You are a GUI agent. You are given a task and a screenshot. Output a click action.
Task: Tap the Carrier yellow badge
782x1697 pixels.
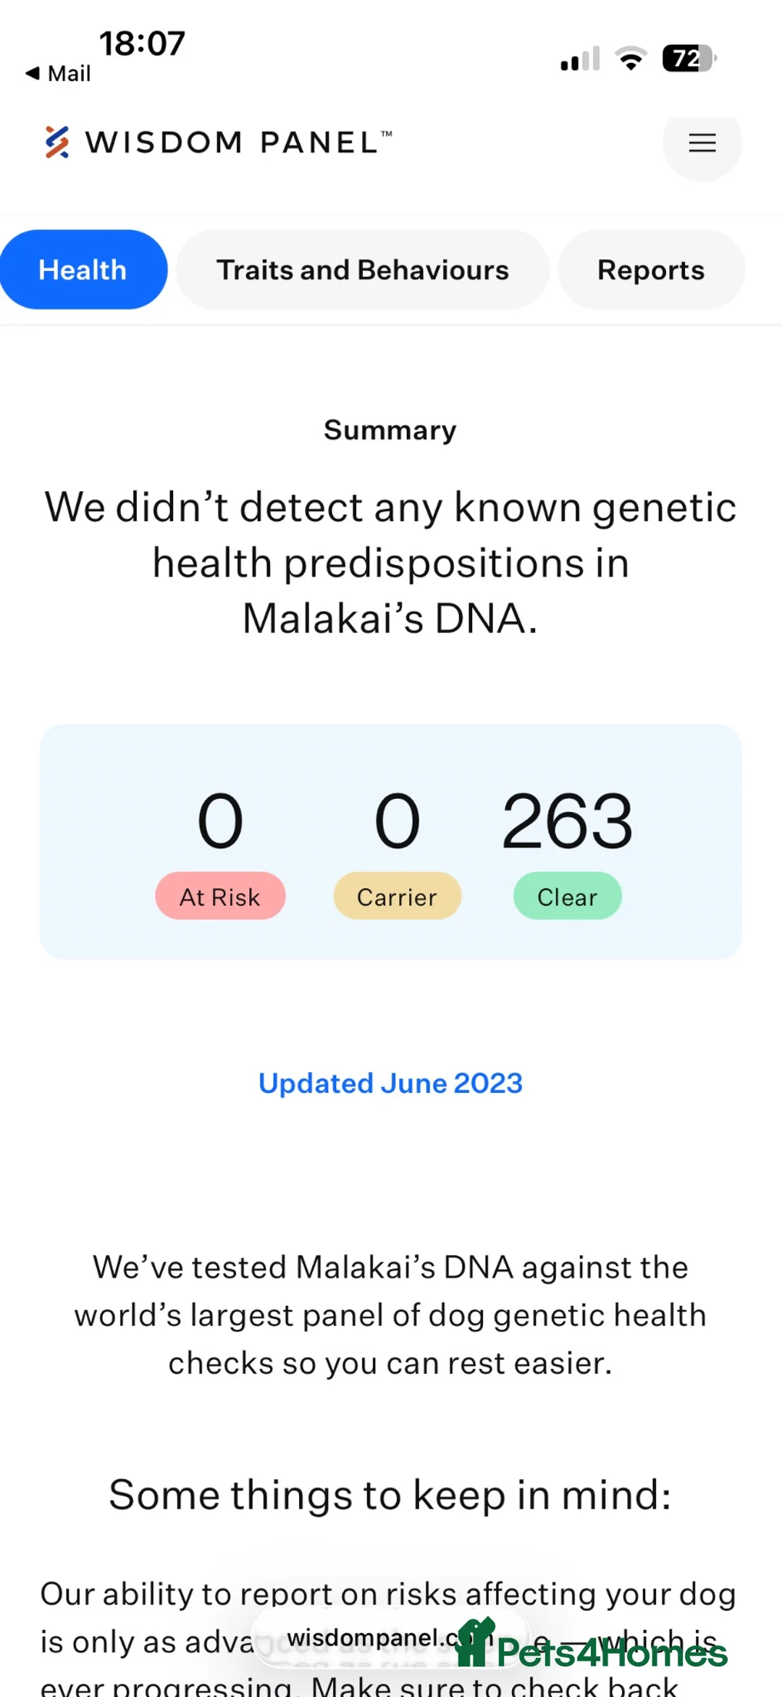pos(397,896)
